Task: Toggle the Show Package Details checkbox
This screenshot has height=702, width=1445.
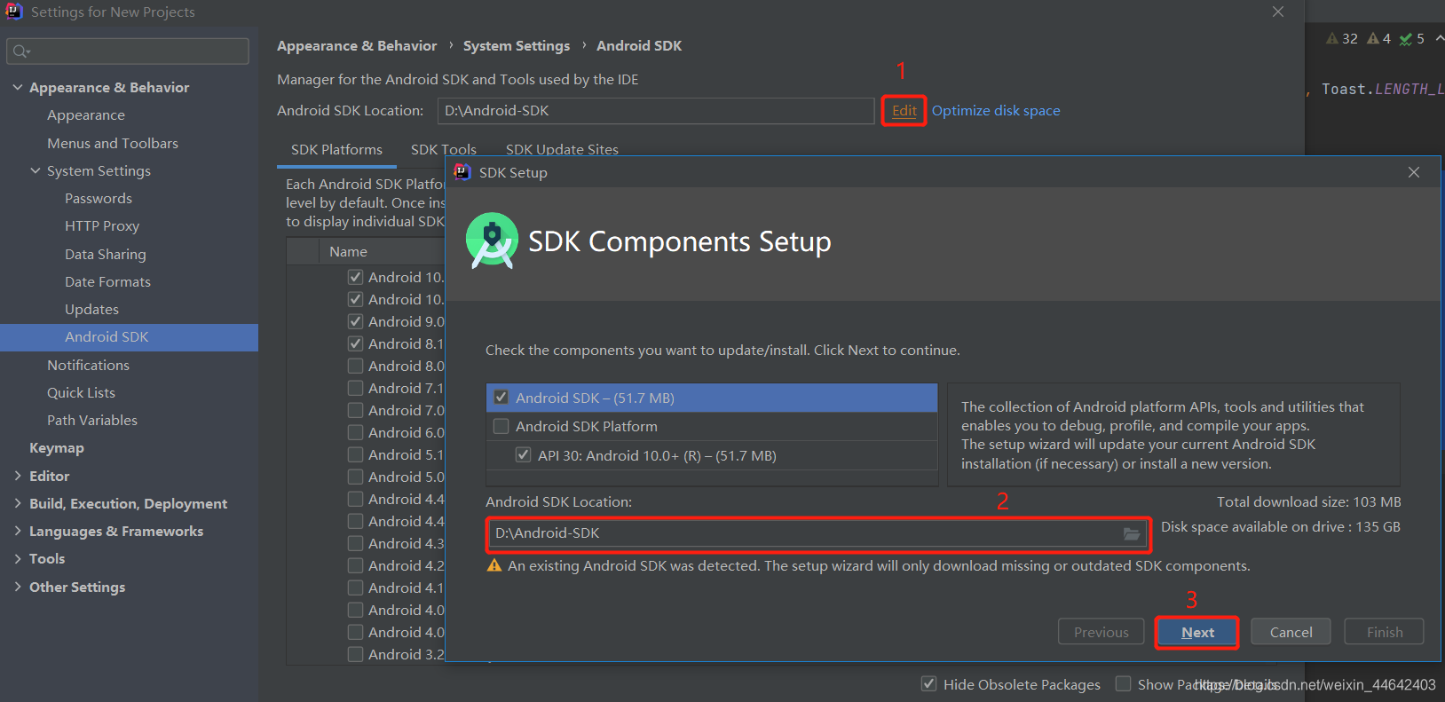Action: coord(1124,684)
